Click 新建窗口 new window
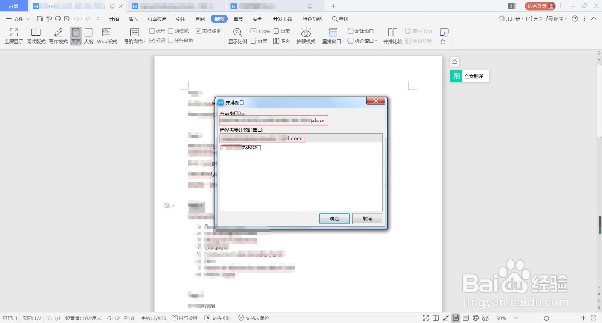 (360, 31)
